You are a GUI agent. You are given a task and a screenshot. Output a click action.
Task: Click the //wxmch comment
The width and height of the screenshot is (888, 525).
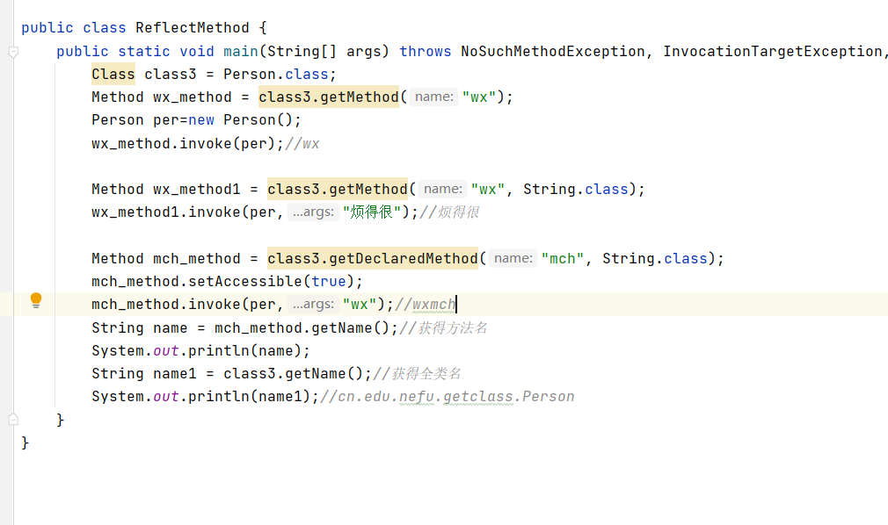point(425,305)
